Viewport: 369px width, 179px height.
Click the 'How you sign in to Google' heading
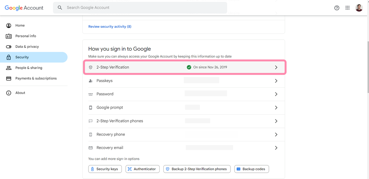[120, 49]
